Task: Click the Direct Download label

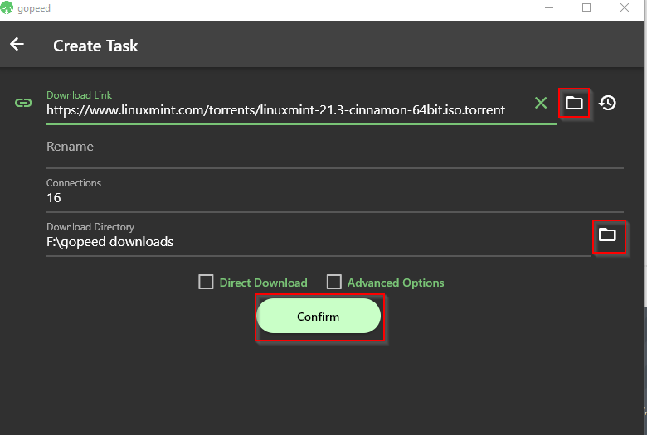Action: [263, 283]
